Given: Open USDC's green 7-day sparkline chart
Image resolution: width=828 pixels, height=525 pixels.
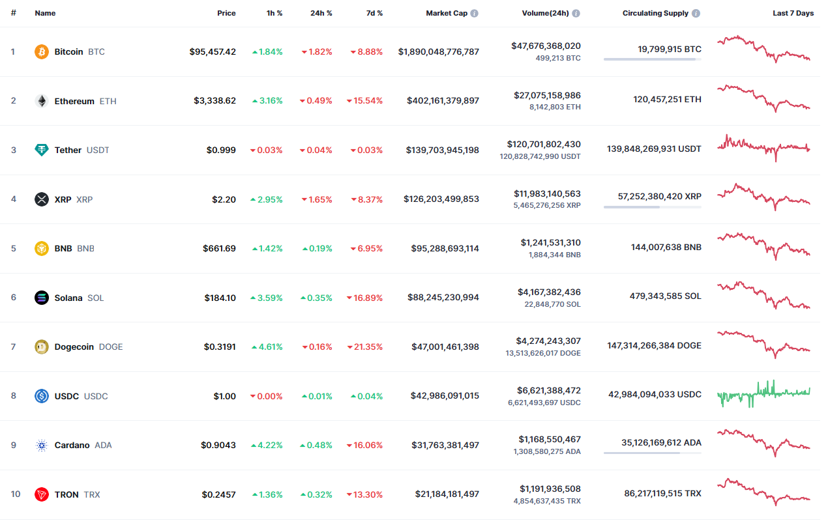Looking at the screenshot, I should [763, 393].
